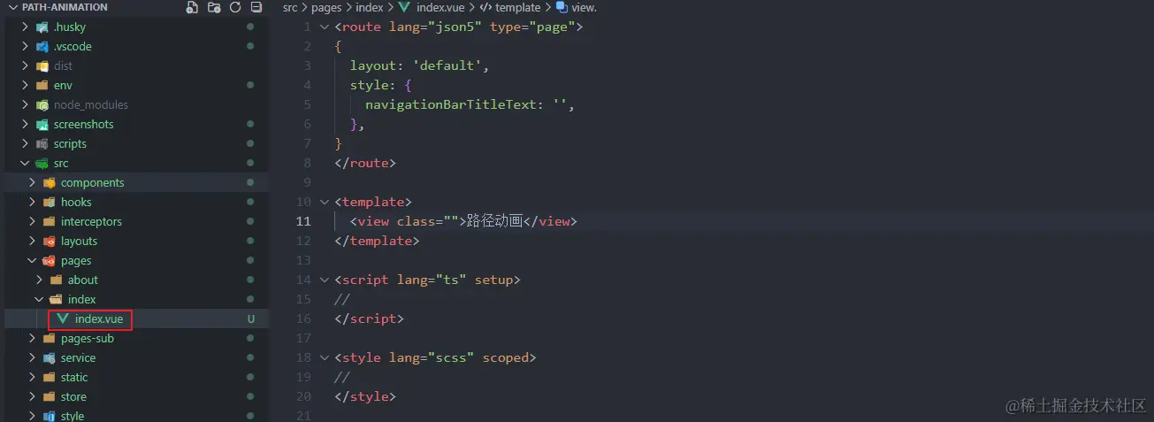This screenshot has height=422, width=1154.
Task: Open the index.vue file in the tree
Action: [99, 318]
